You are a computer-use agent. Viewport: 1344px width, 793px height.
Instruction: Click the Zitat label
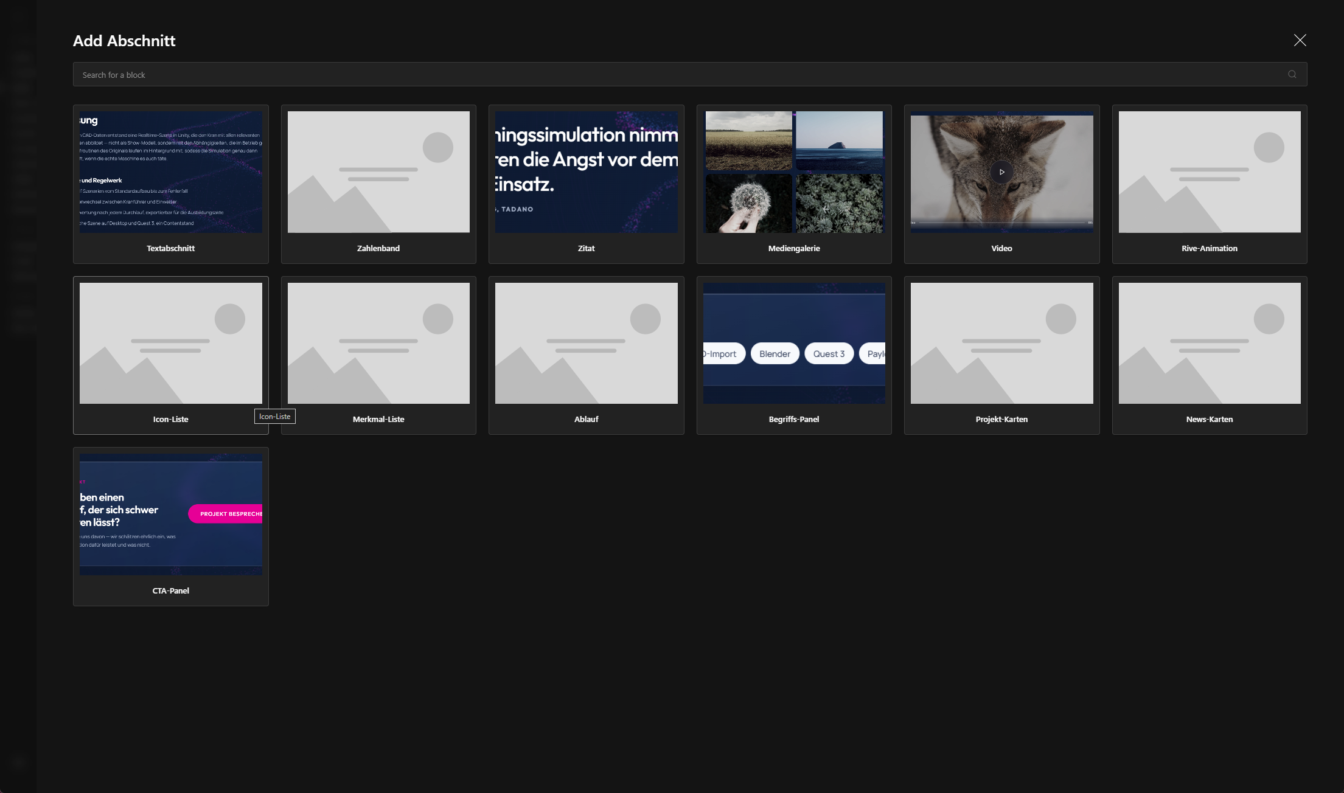(x=587, y=248)
